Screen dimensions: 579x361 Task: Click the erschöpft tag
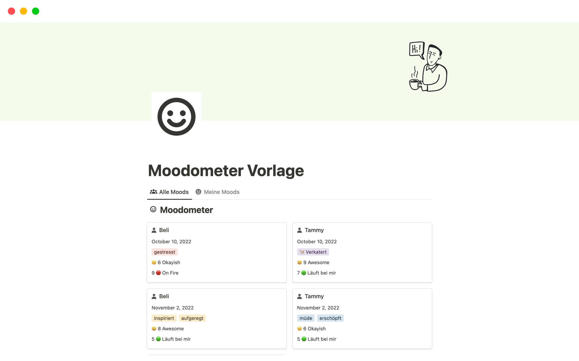pyautogui.click(x=330, y=318)
